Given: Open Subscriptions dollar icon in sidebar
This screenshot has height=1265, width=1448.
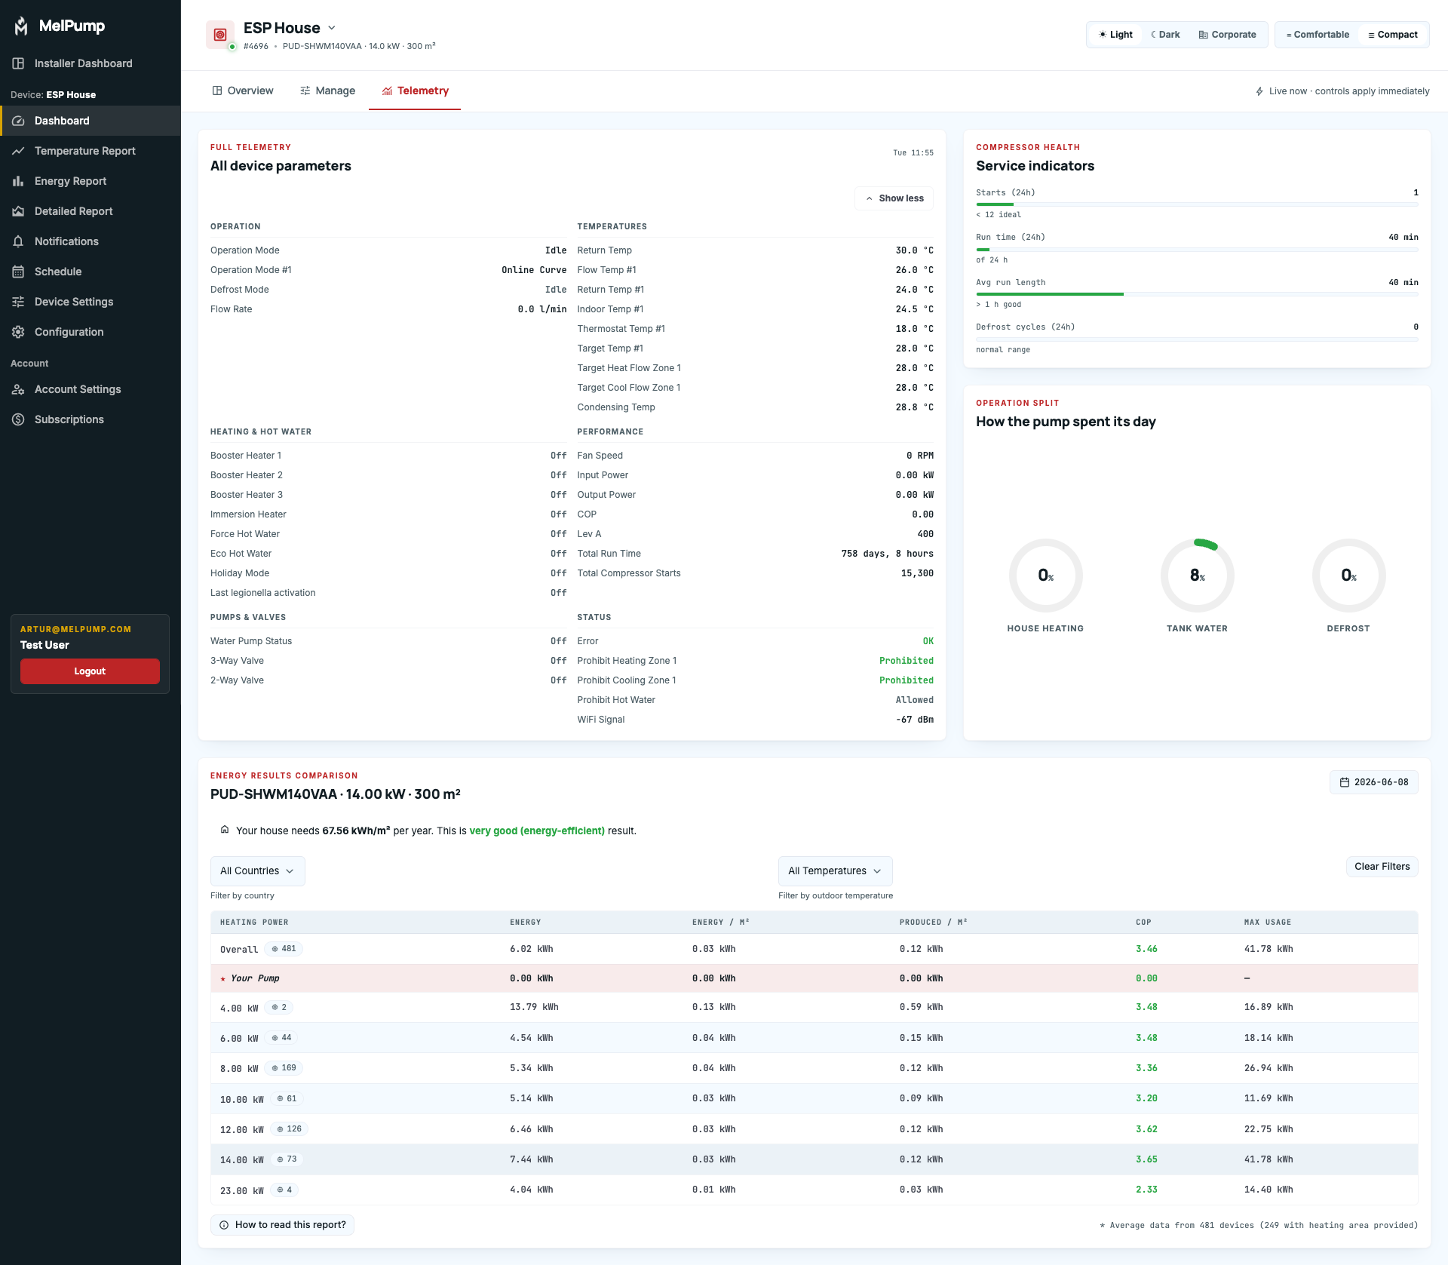Looking at the screenshot, I should pyautogui.click(x=18, y=419).
